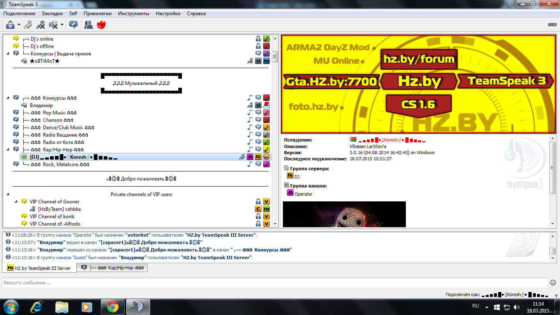Open the dropdown arrow beside the Connect icon
The height and width of the screenshot is (315, 560).
[19, 25]
